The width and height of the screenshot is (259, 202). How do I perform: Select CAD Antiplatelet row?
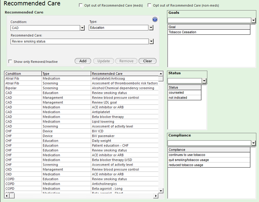81,112
